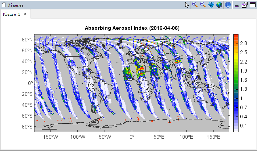Maximize the Figures panel
The width and height of the screenshot is (257, 151).
pyautogui.click(x=252, y=5)
